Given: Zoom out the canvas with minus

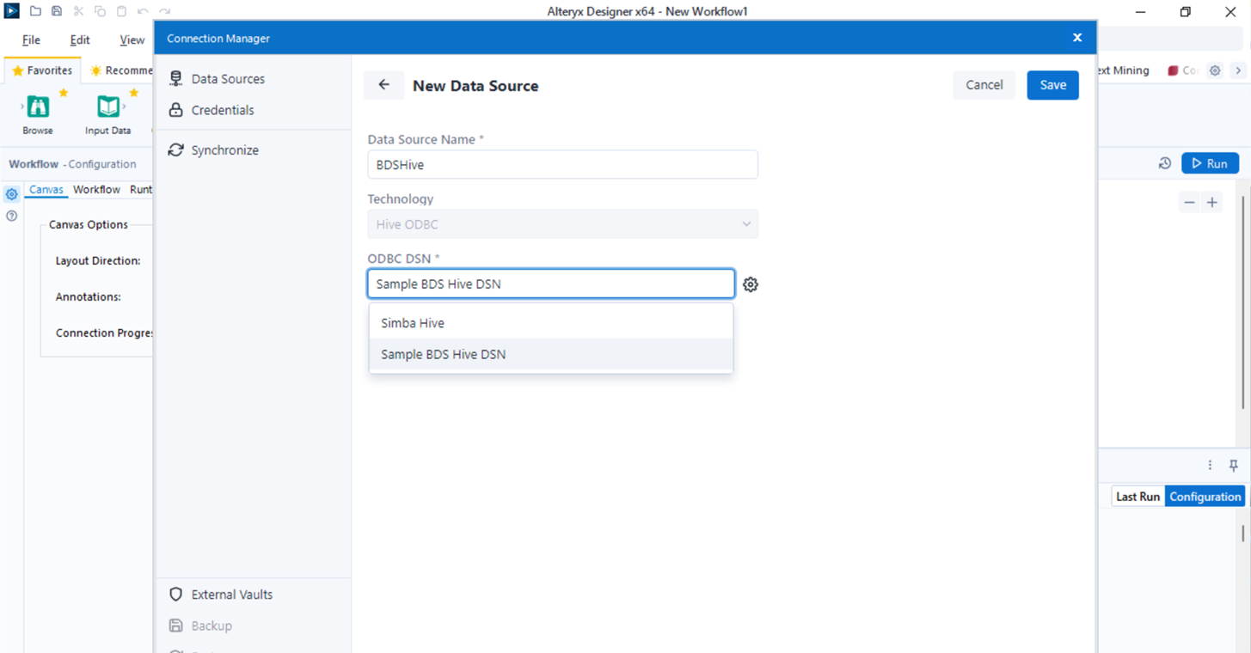Looking at the screenshot, I should point(1189,203).
